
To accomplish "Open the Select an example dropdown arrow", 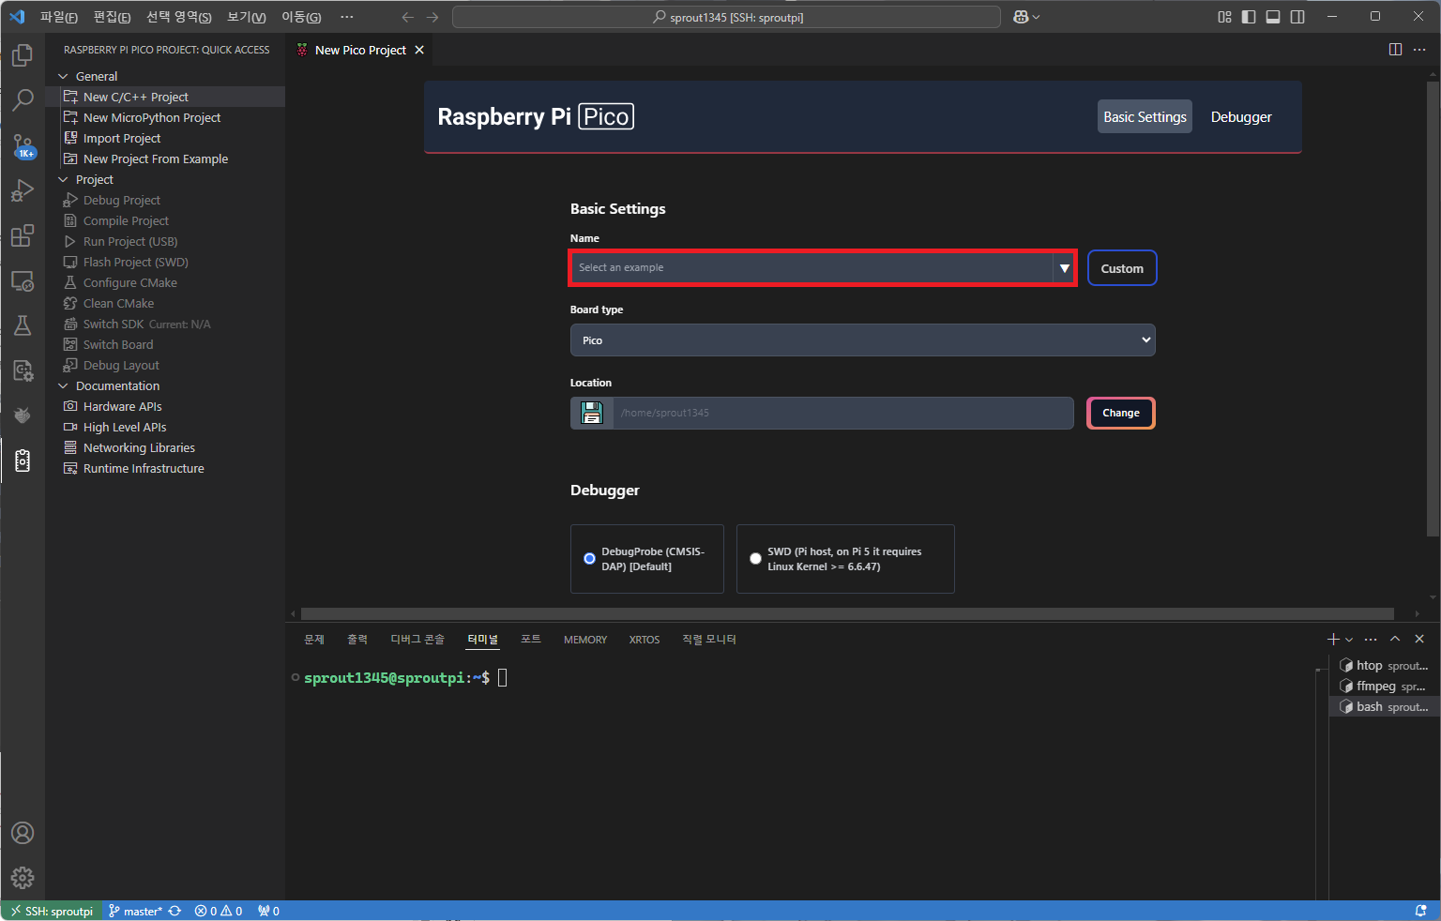I will click(1064, 268).
